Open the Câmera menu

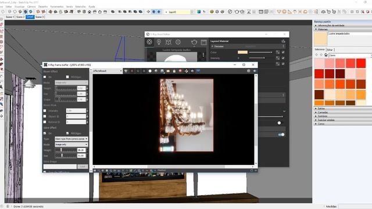31,6
